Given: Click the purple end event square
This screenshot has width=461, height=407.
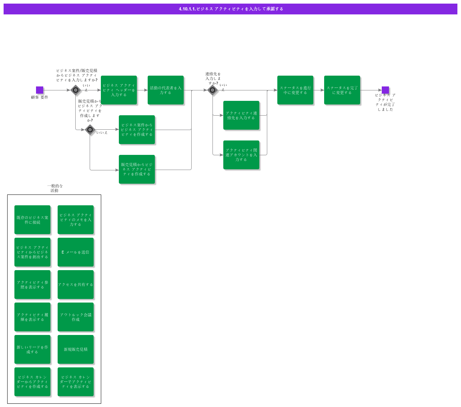Looking at the screenshot, I should click(x=385, y=90).
